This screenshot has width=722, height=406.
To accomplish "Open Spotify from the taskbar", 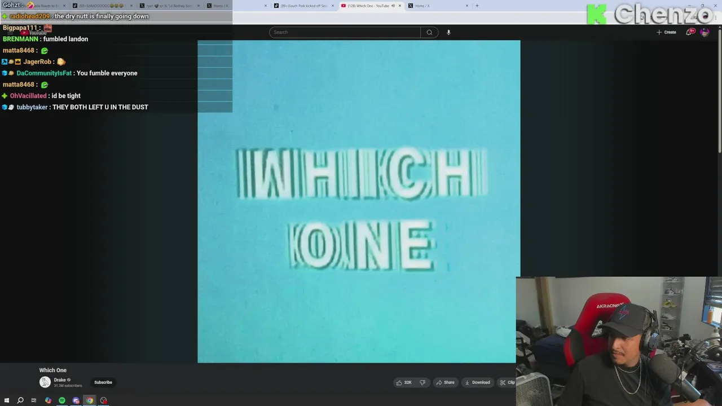I will pyautogui.click(x=62, y=400).
